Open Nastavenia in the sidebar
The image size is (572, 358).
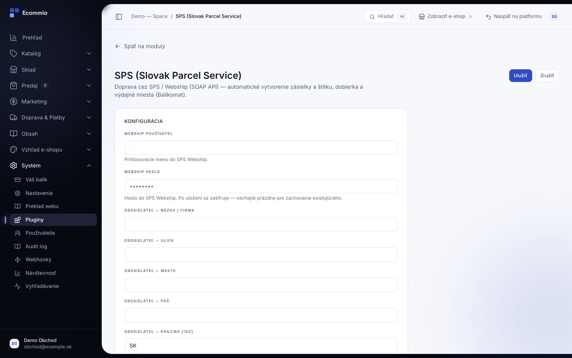tap(53, 193)
